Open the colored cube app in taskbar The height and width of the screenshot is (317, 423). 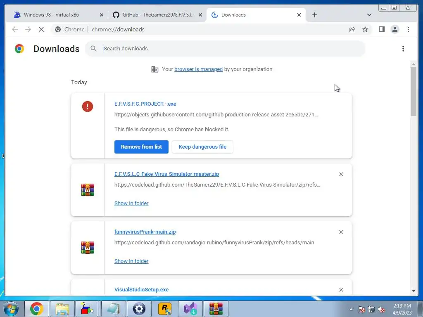point(87,309)
